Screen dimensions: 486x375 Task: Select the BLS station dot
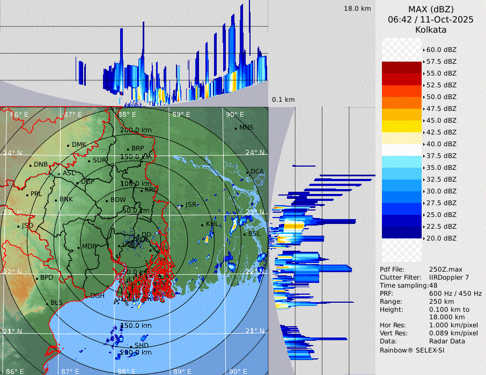[47, 304]
